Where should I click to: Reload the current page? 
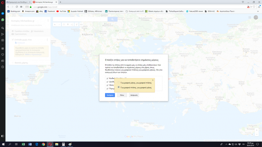pyautogui.click(x=17, y=7)
